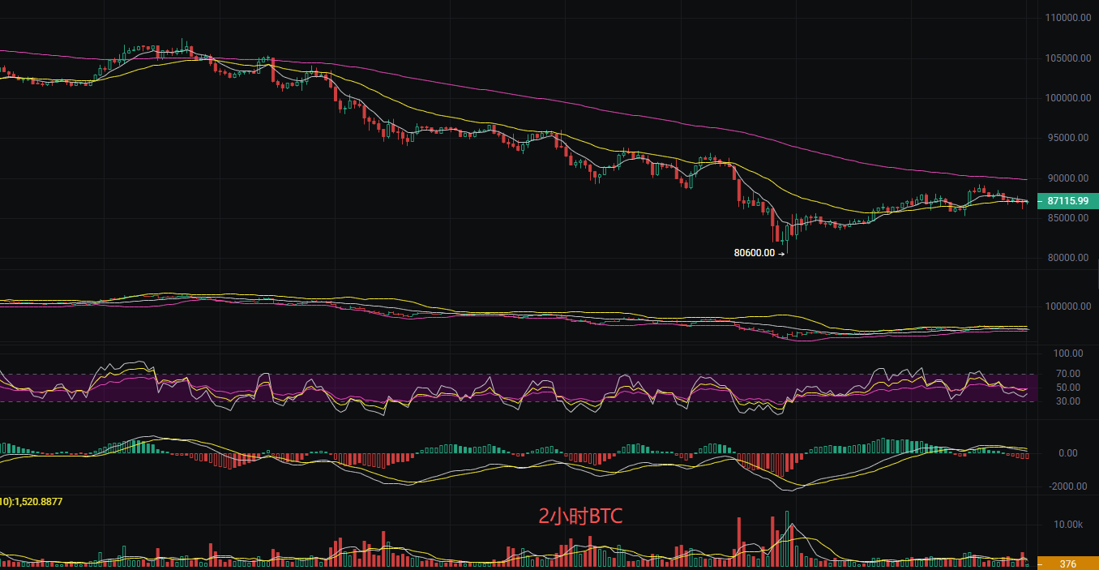Click the MACD -2000.00 axis label

tap(1067, 486)
